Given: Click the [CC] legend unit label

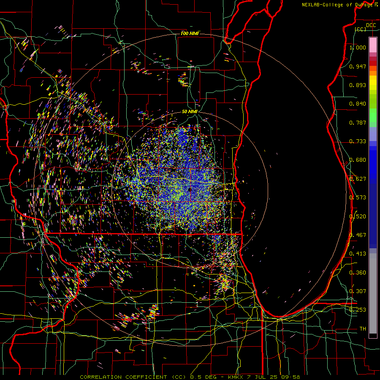Looking at the screenshot, I should (361, 29).
